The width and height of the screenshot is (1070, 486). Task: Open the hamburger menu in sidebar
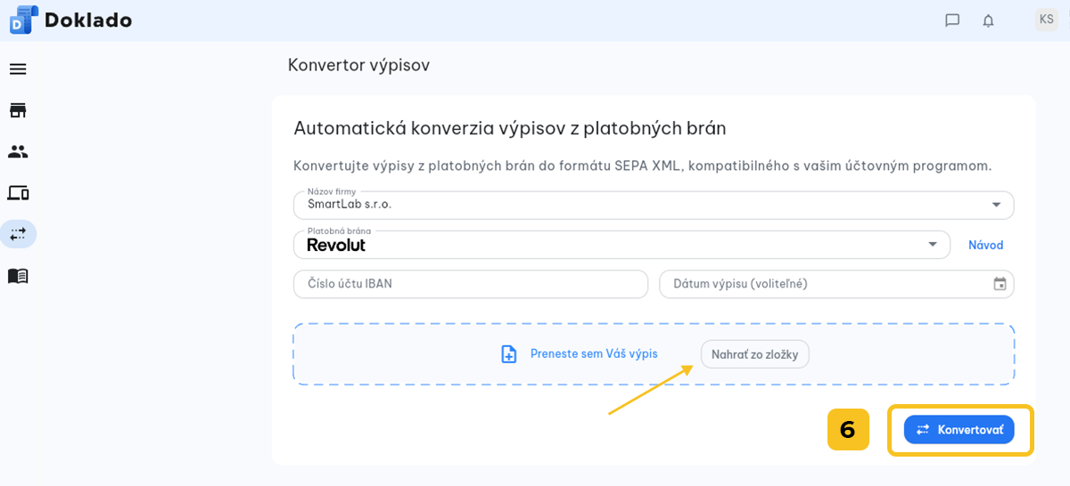[18, 69]
